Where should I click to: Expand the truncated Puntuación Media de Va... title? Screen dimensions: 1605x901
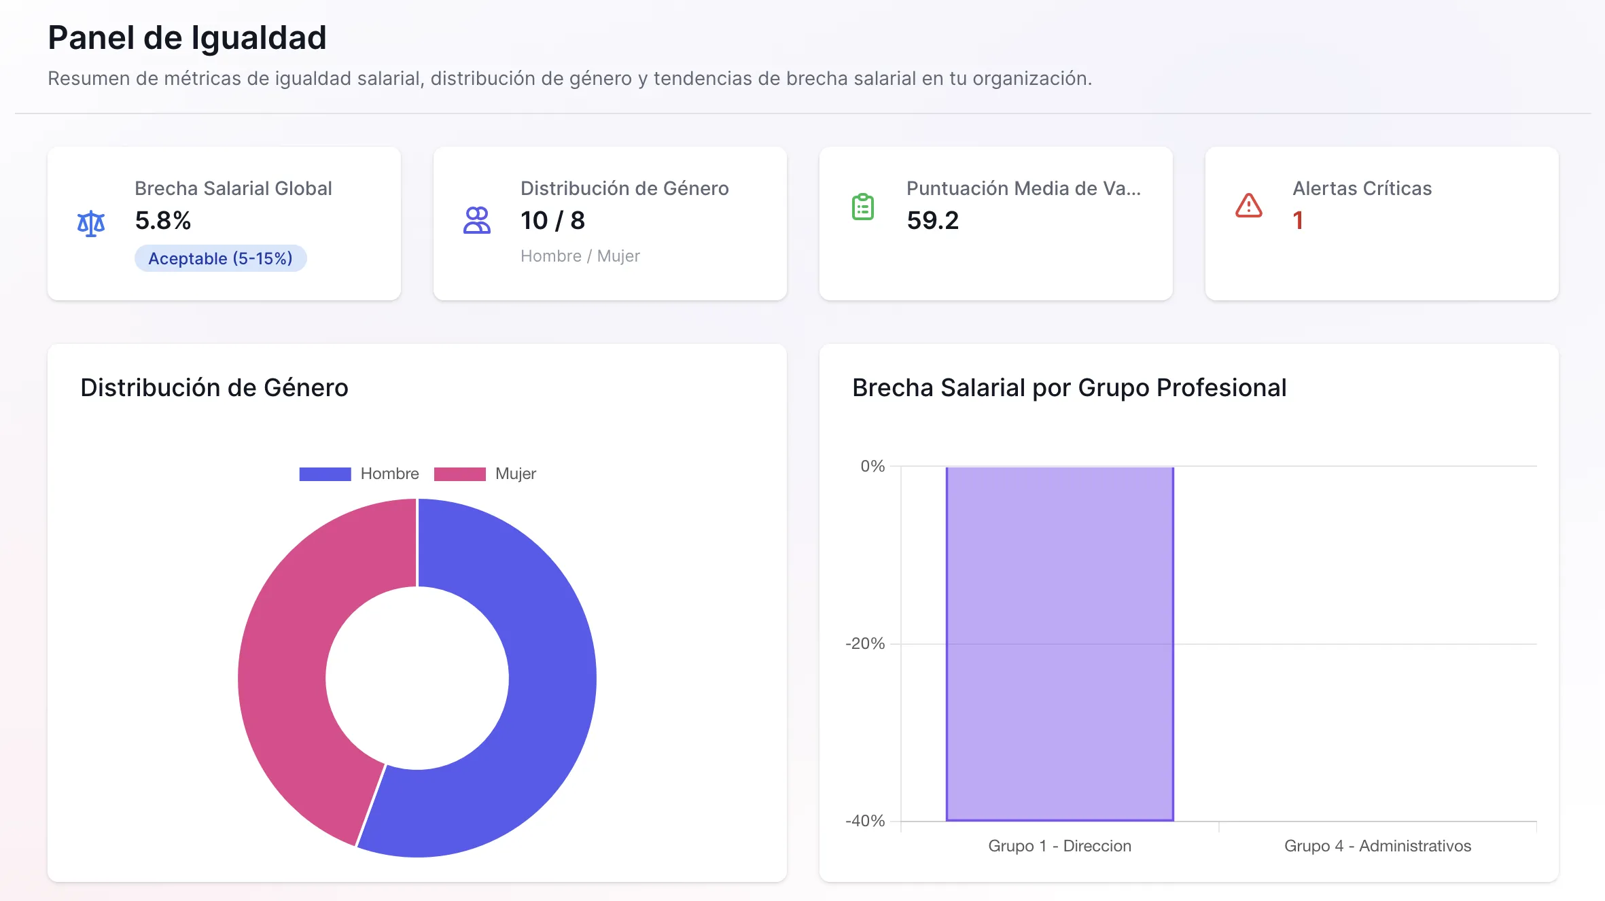(x=1025, y=189)
